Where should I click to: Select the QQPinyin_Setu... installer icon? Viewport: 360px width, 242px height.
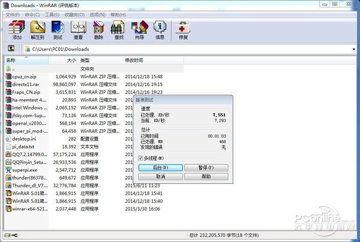(8, 162)
